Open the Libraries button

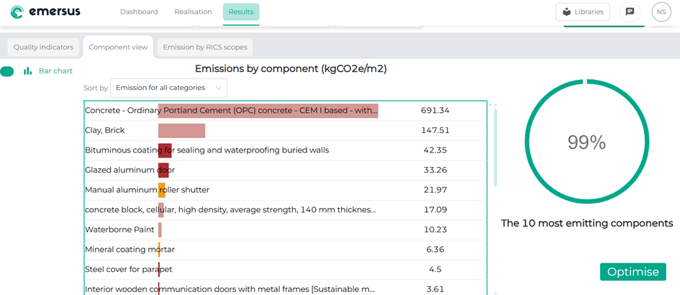coord(582,12)
